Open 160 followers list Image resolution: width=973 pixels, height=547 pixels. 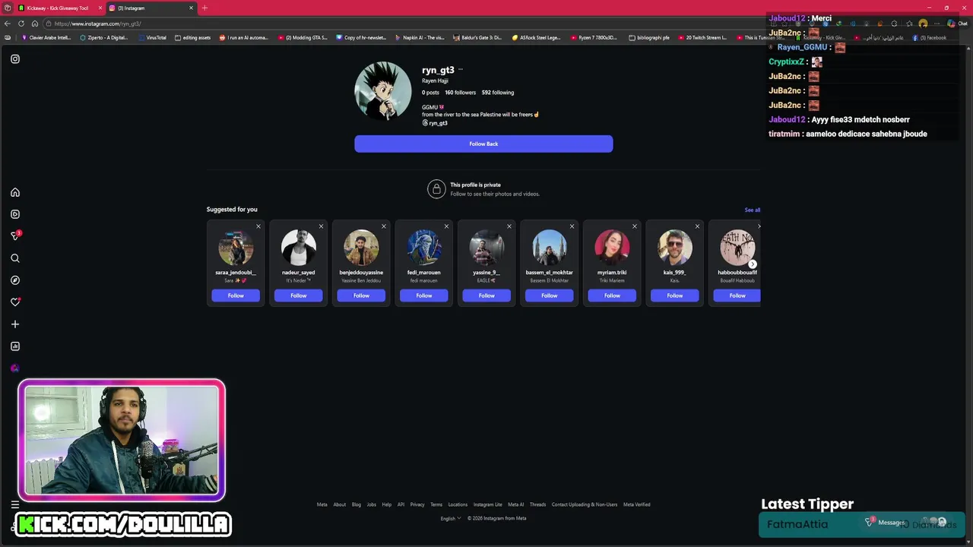pos(461,93)
